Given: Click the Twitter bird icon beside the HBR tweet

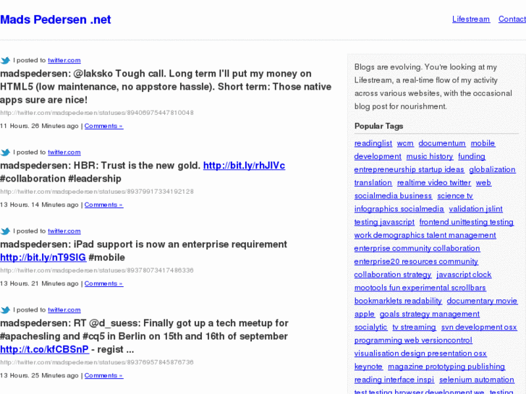Looking at the screenshot, I should [5, 153].
